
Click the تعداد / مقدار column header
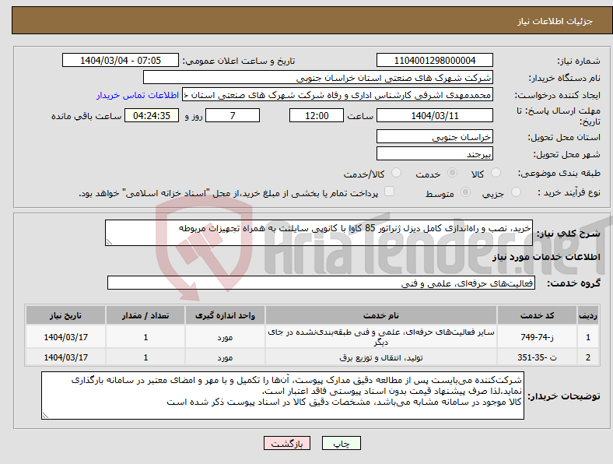(x=145, y=315)
